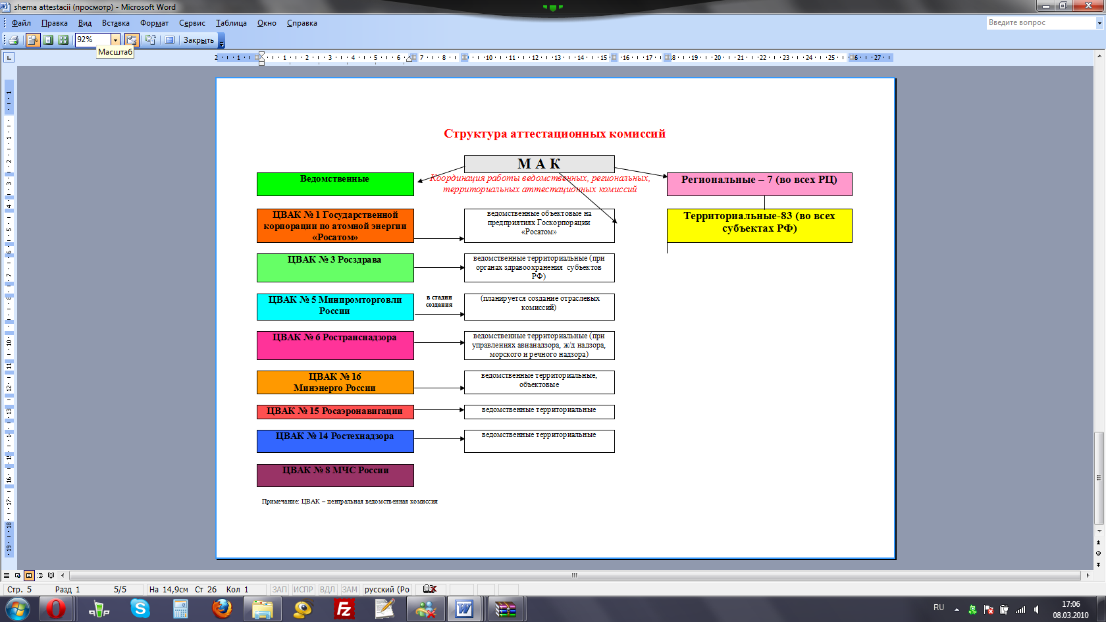1106x622 pixels.
Task: Click the green 'Ведомственные' box
Action: [335, 184]
